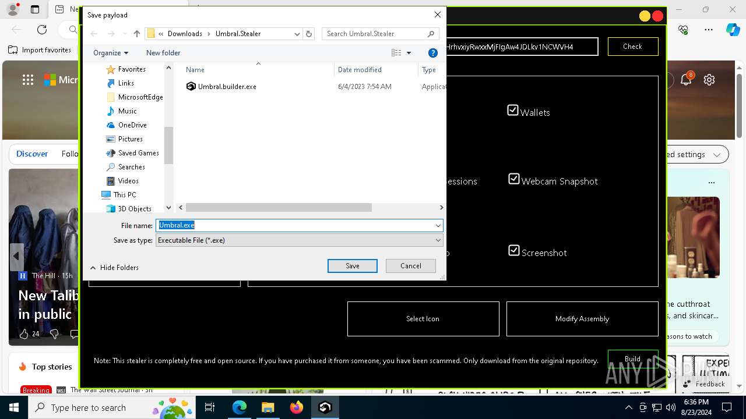
Task: Click the Build button
Action: (633, 358)
